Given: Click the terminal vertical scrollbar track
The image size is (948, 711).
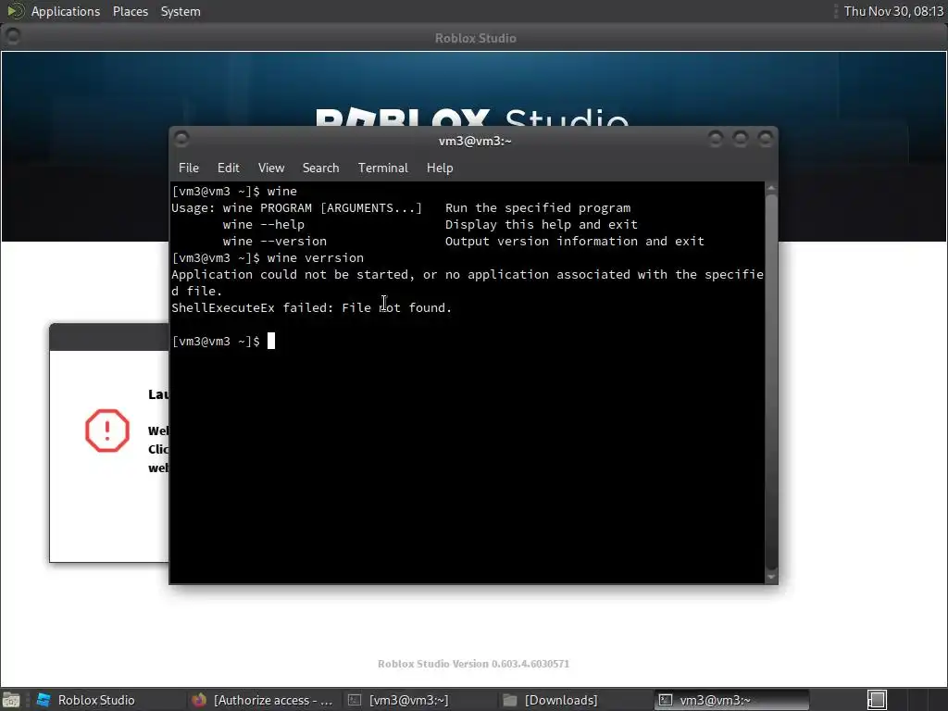Looking at the screenshot, I should pyautogui.click(x=771, y=382).
